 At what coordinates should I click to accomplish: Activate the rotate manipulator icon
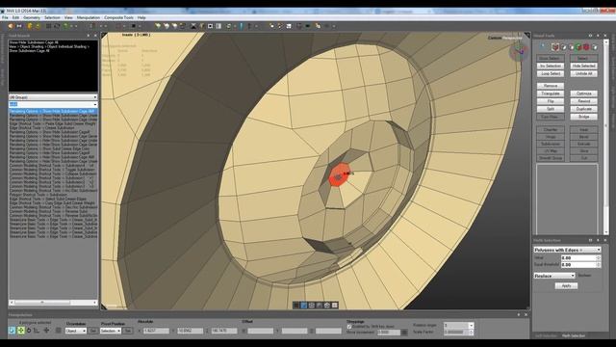click(x=29, y=331)
